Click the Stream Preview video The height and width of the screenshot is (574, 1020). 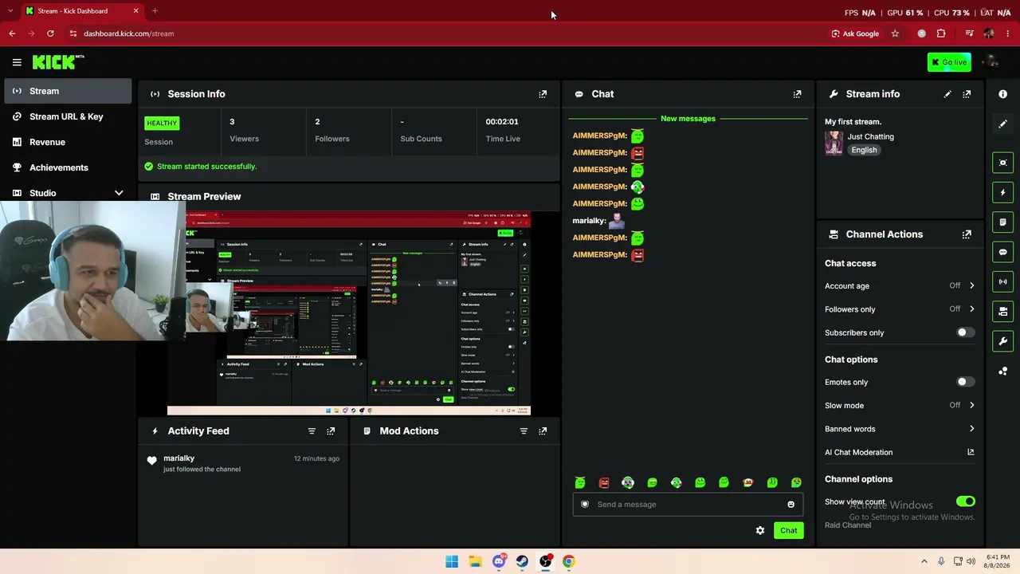point(349,313)
